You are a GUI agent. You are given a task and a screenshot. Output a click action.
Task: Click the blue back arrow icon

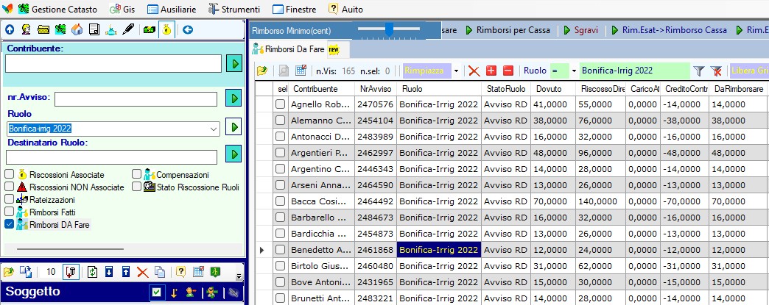(x=188, y=29)
